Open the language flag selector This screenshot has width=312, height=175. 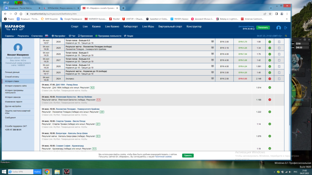(47, 36)
